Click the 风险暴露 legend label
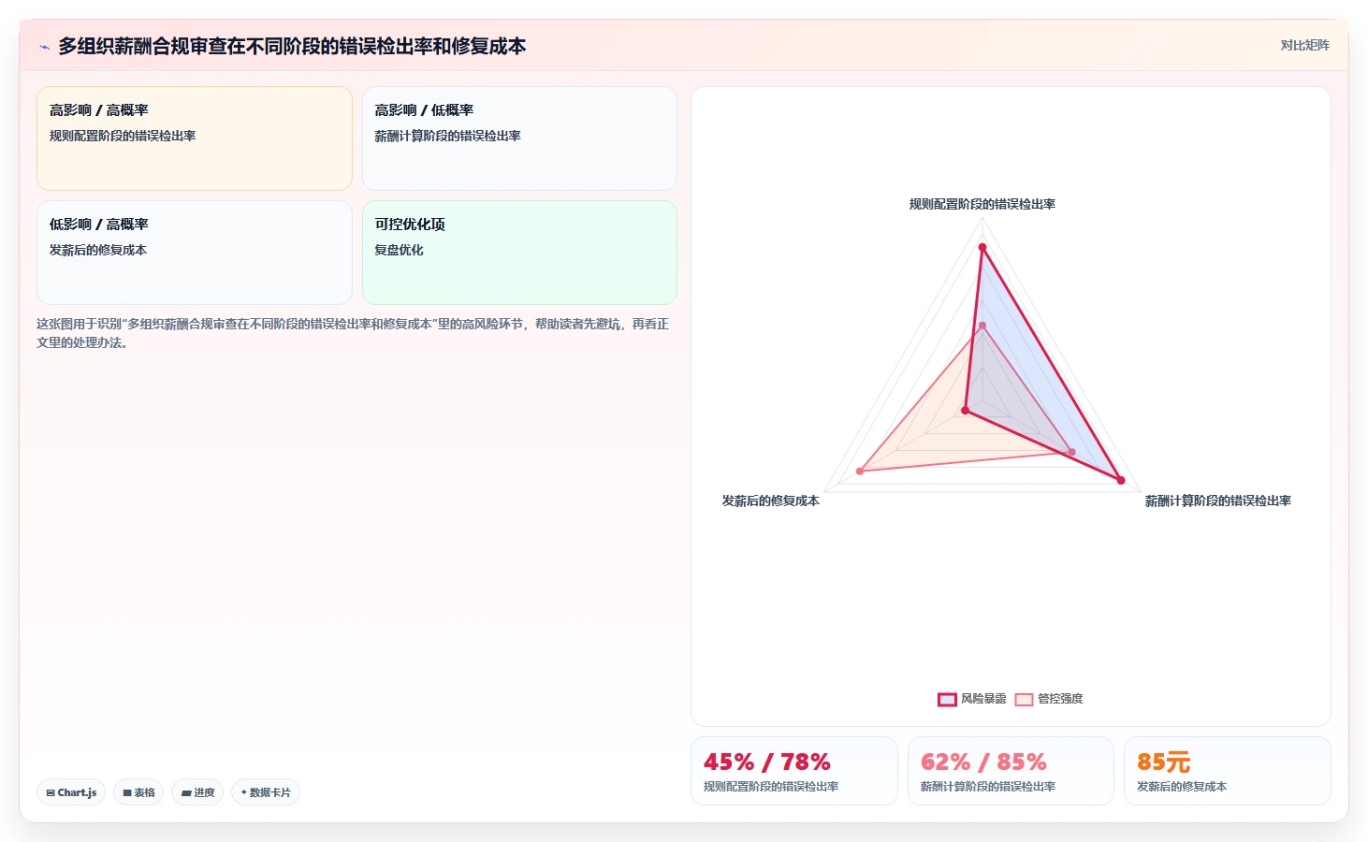Image resolution: width=1368 pixels, height=842 pixels. click(983, 699)
